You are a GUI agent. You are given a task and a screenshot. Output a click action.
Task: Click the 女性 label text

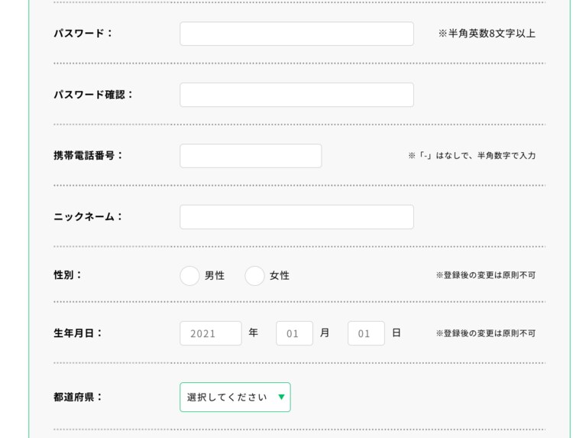tap(280, 276)
